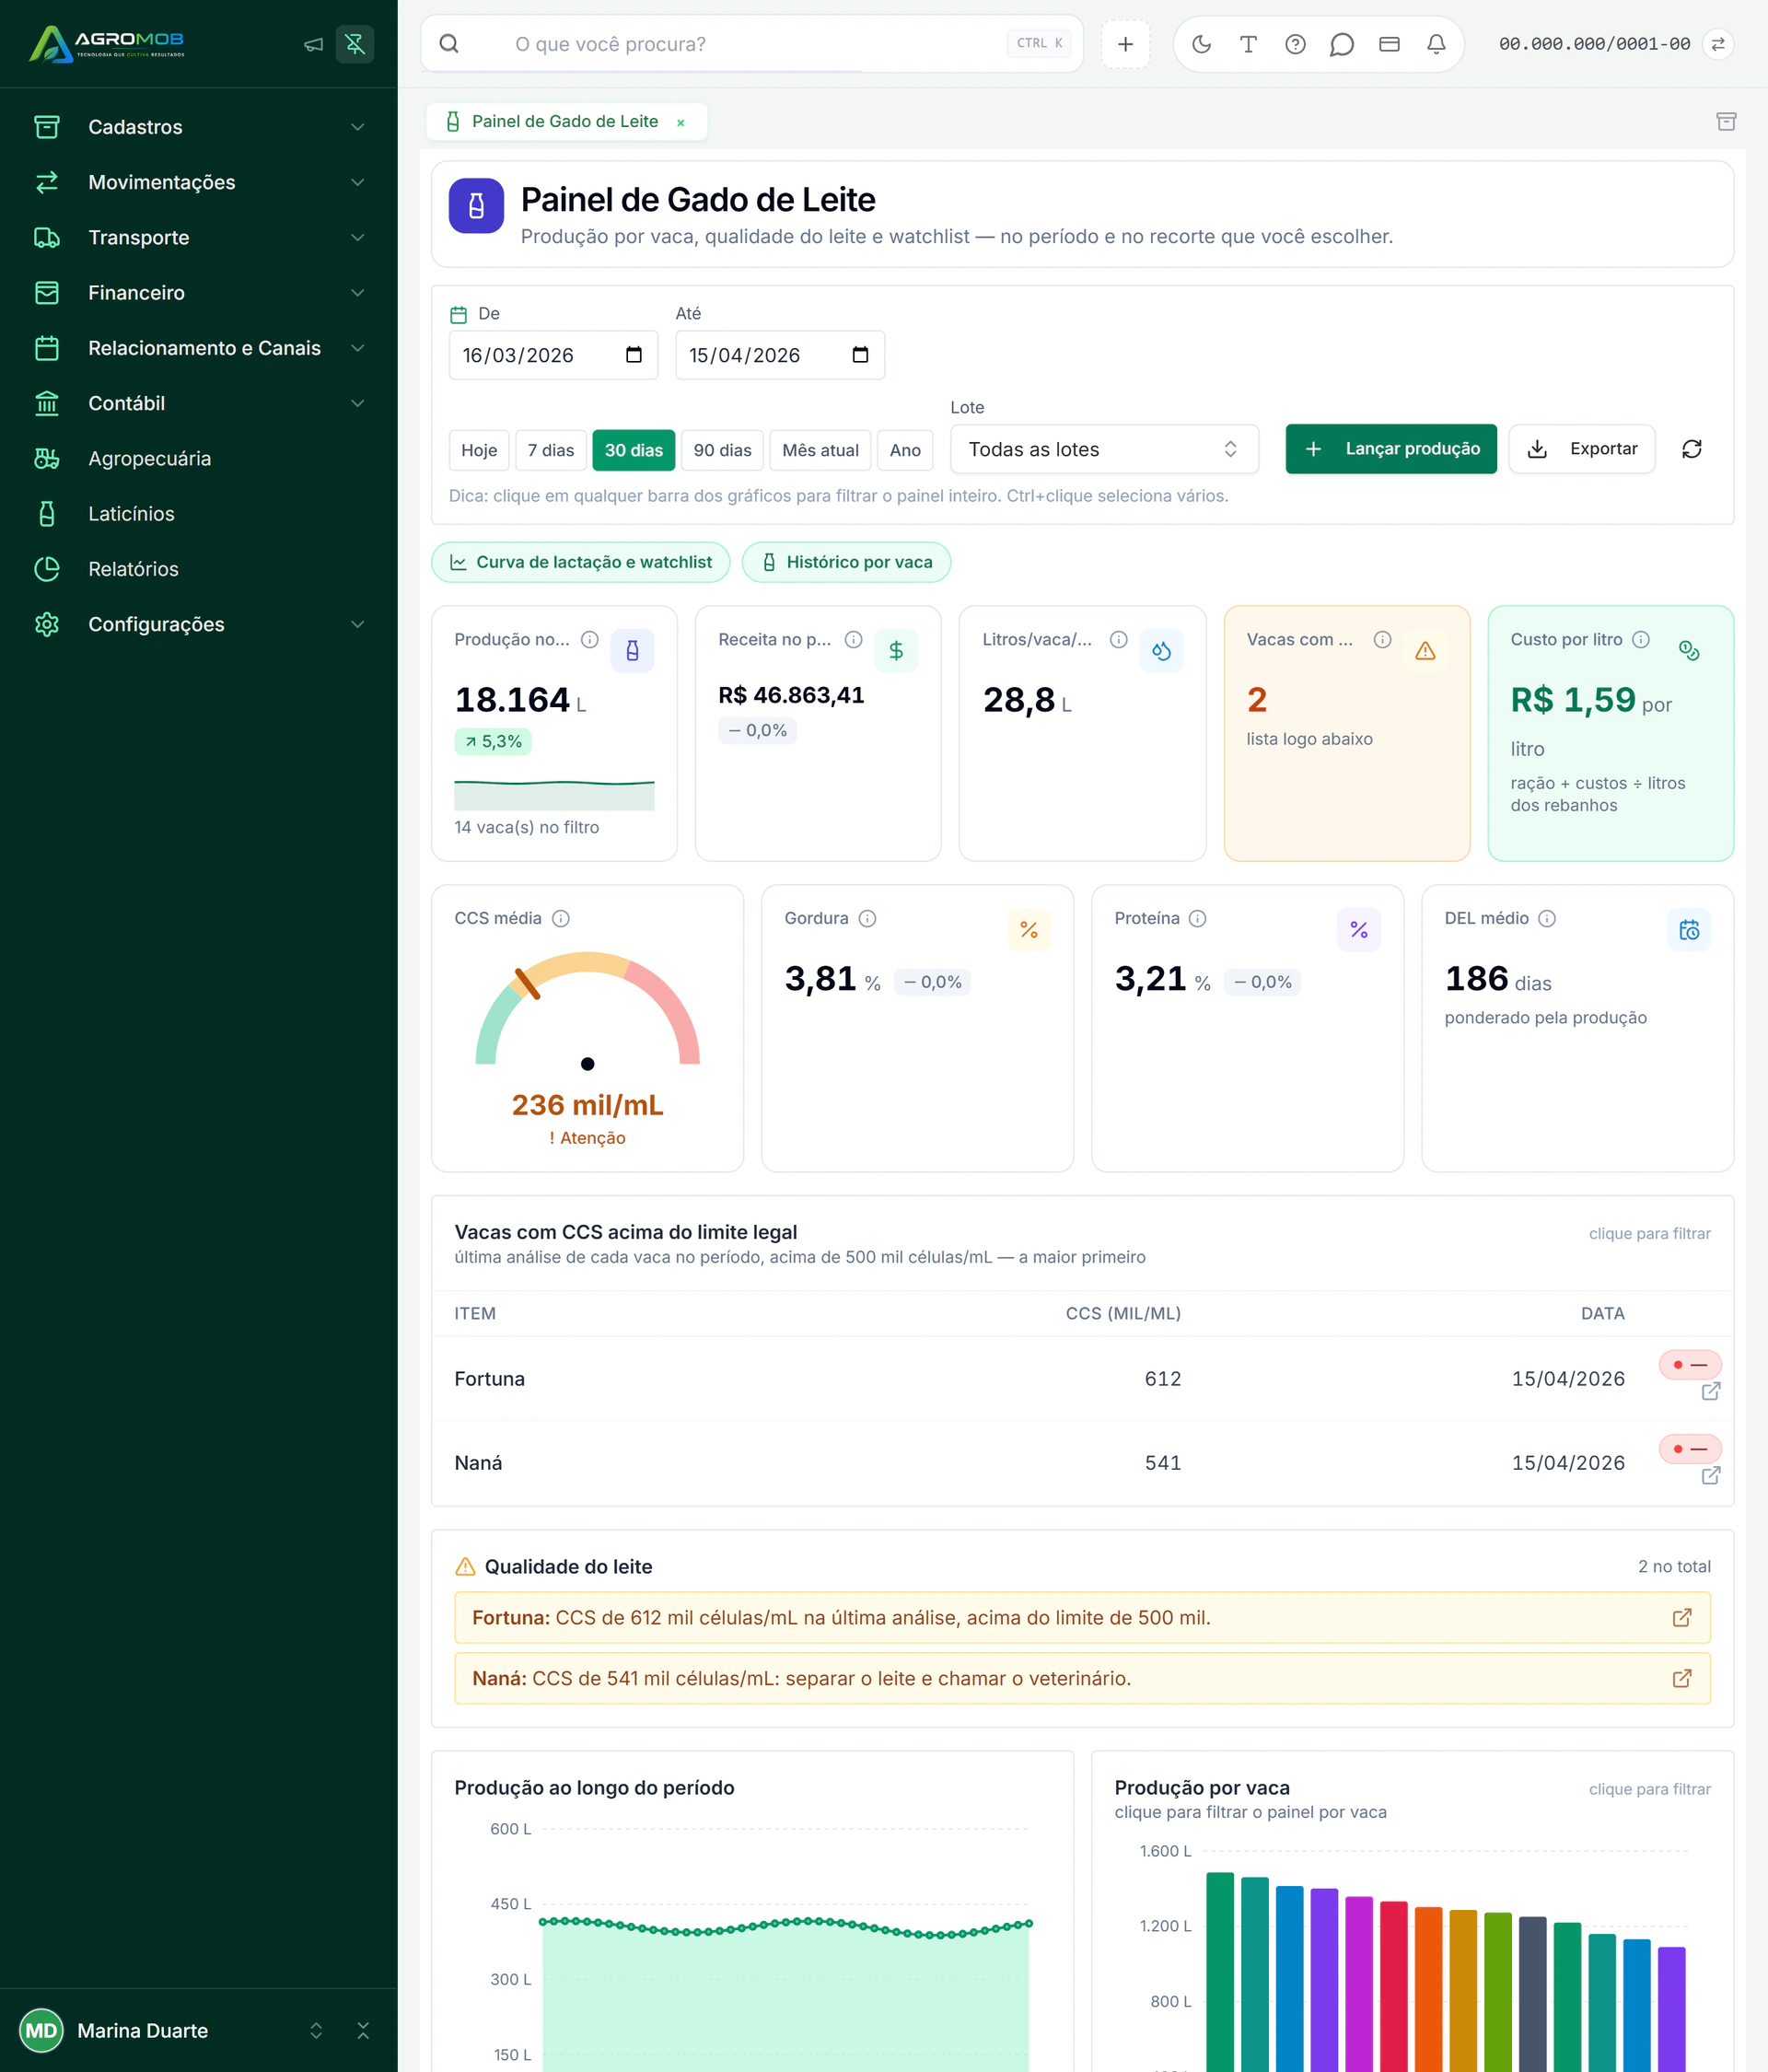This screenshot has height=2072, width=1768.
Task: Select the Mês atual period filter
Action: (x=820, y=450)
